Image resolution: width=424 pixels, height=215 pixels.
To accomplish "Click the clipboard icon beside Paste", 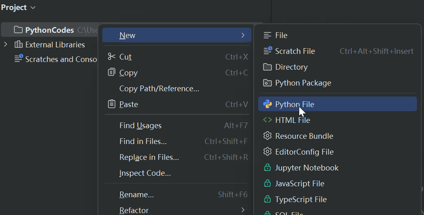I will [x=111, y=104].
